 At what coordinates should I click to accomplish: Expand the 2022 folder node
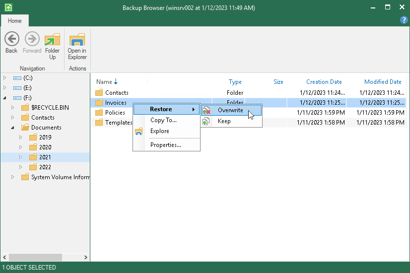[x=20, y=167]
